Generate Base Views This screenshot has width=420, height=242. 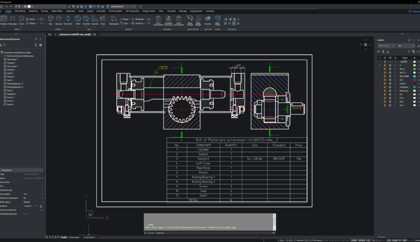pos(218,20)
